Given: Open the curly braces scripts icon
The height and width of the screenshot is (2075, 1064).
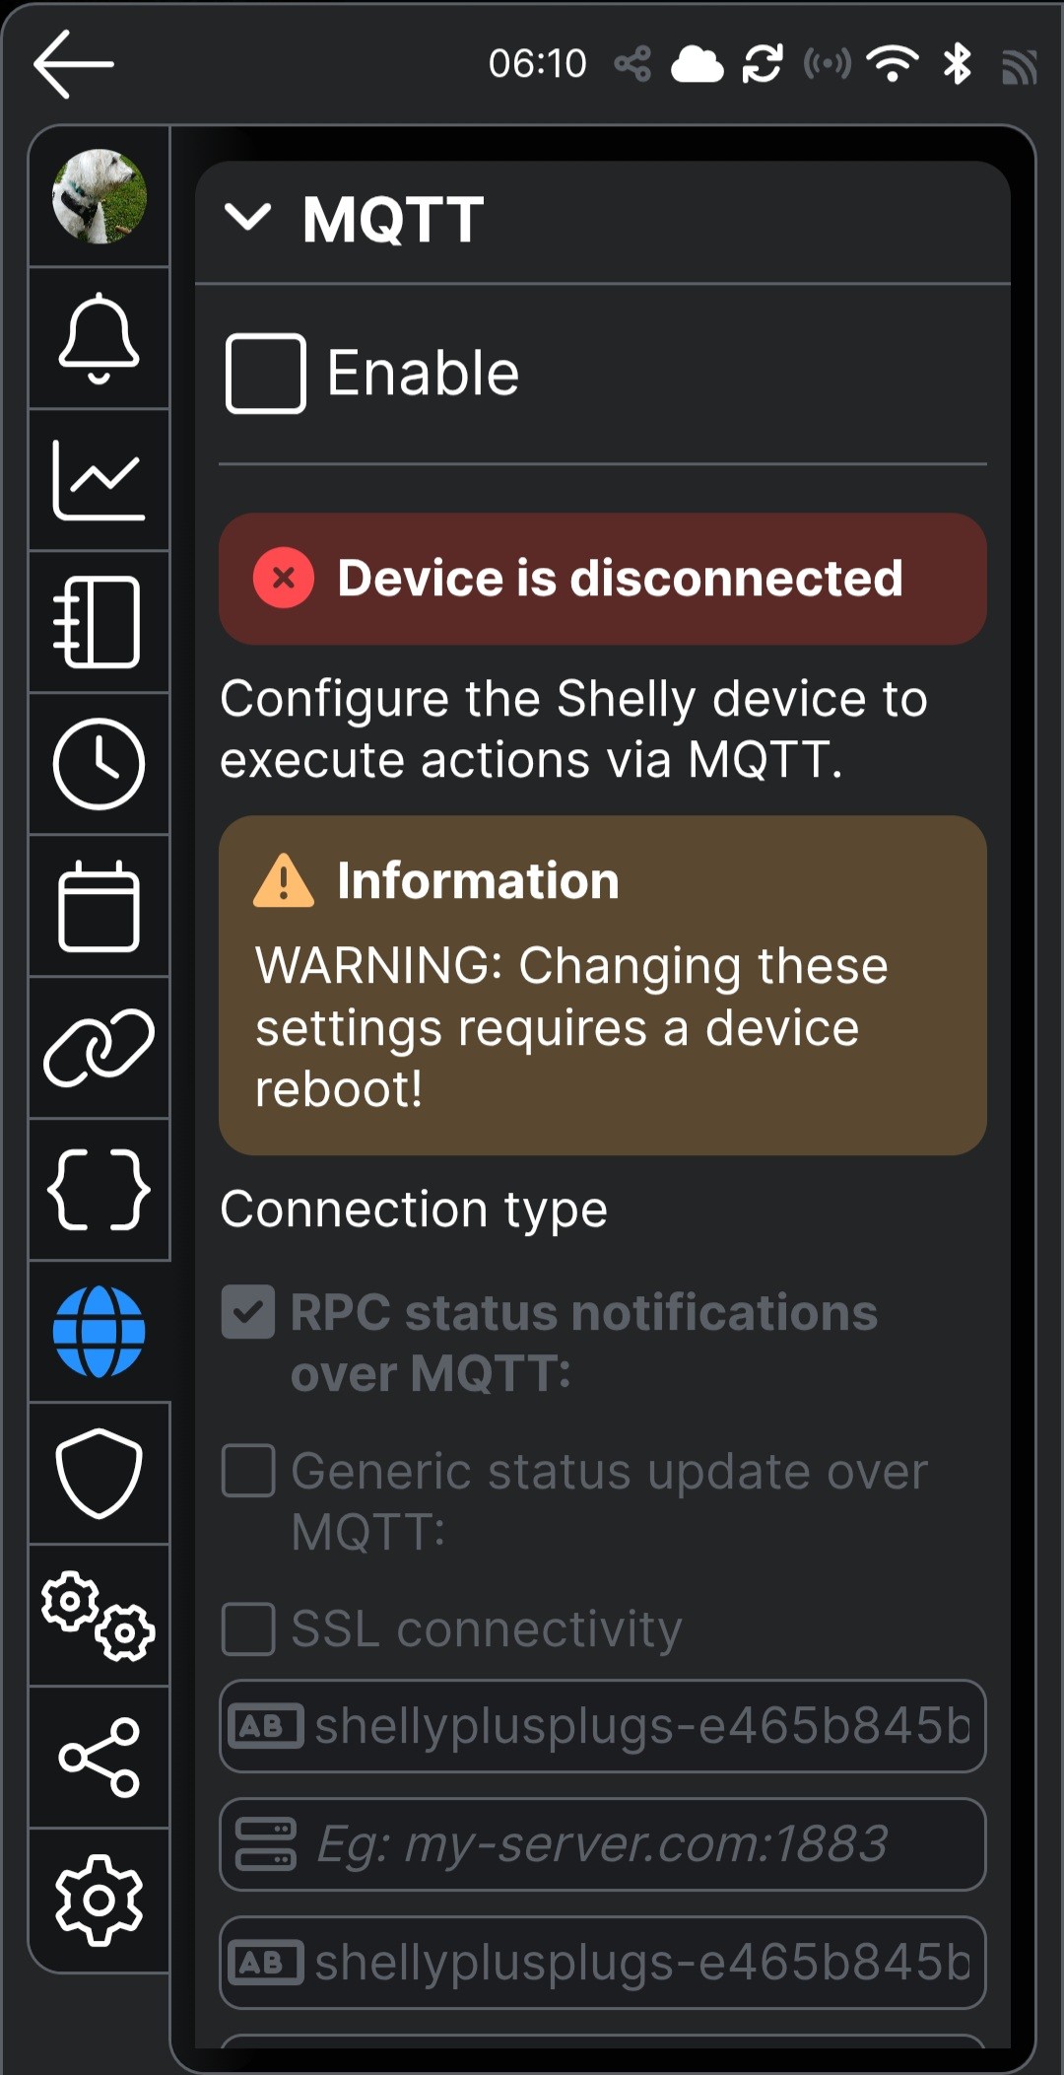Looking at the screenshot, I should point(99,1190).
